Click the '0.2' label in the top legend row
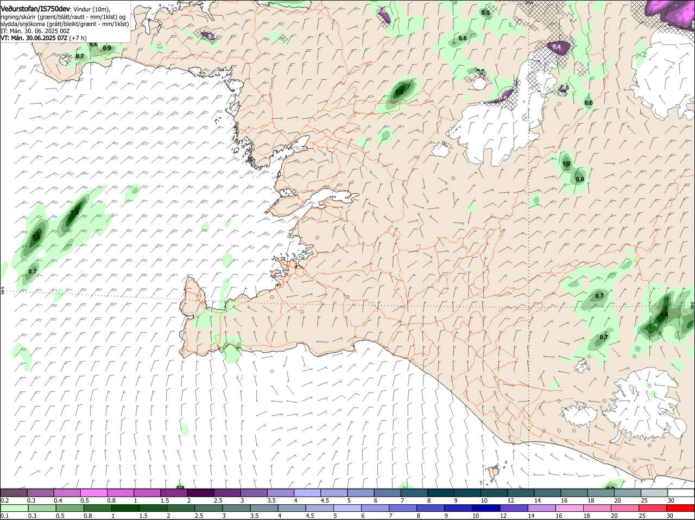This screenshot has width=695, height=520. (5, 500)
